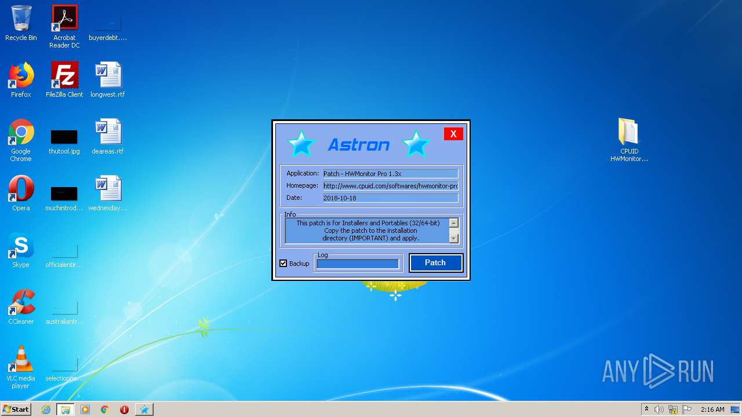This screenshot has height=417, width=742.
Task: Click the Application field in Astron
Action: click(x=391, y=174)
